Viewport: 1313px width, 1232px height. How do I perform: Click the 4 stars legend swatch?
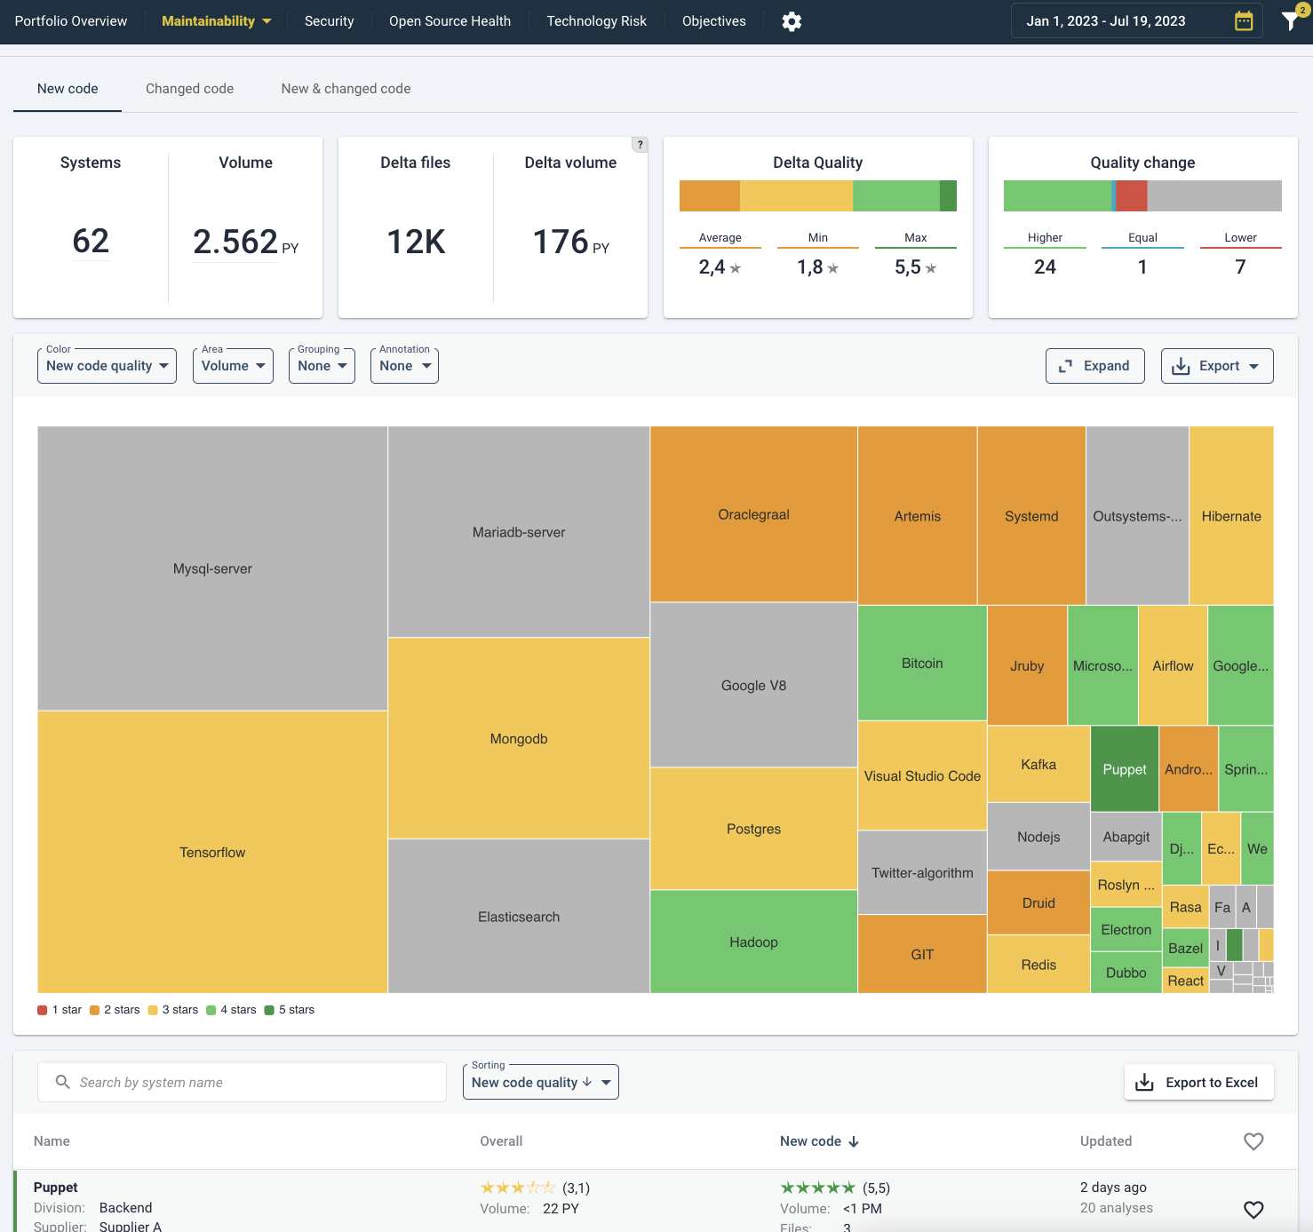[211, 1010]
